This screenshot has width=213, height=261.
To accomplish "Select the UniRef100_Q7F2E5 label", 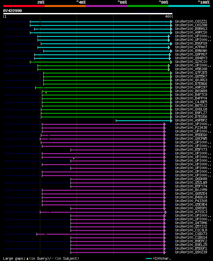I will click(191, 73).
